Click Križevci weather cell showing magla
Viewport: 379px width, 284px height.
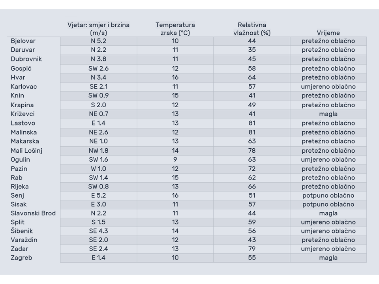pyautogui.click(x=328, y=114)
